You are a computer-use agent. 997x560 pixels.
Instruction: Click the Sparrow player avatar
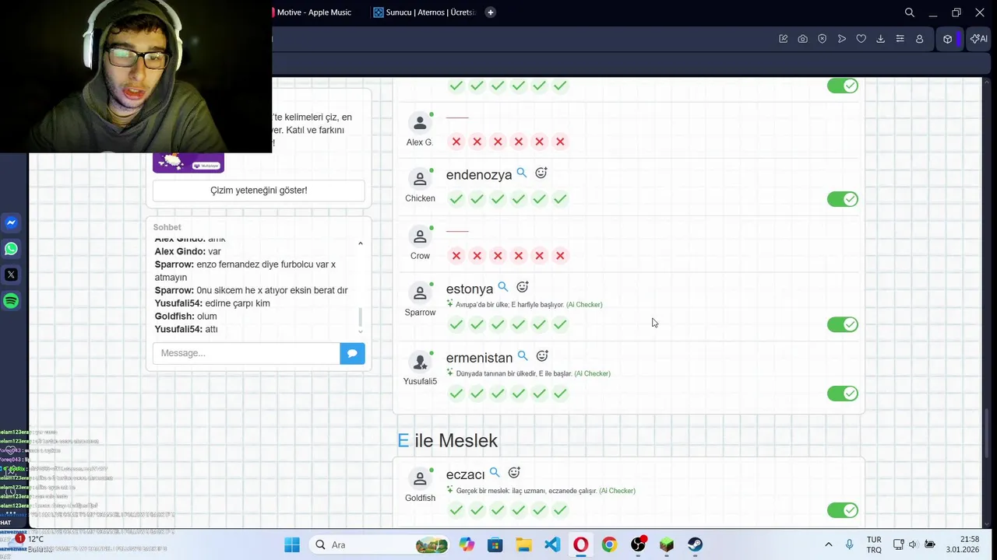click(x=420, y=293)
